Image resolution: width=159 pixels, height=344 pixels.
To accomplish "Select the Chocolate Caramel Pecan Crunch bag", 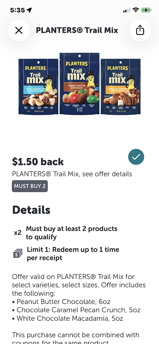I will click(121, 87).
